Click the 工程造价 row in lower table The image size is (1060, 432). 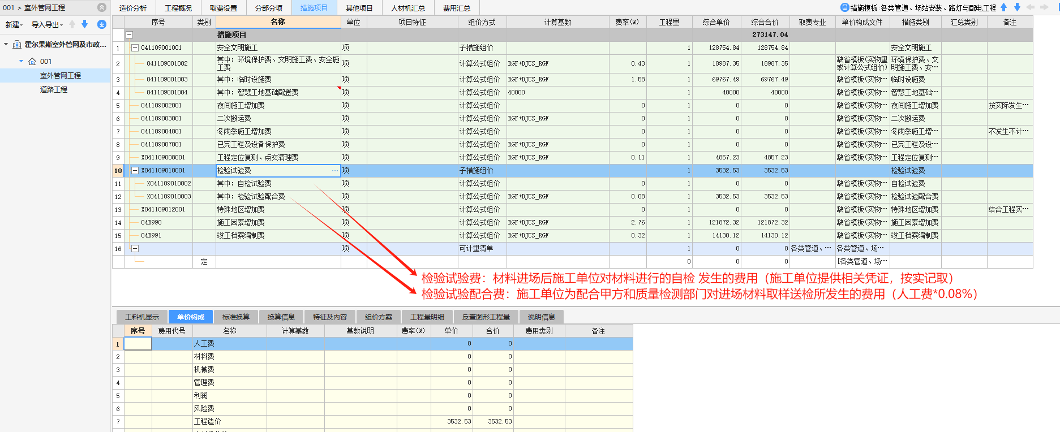pos(373,421)
